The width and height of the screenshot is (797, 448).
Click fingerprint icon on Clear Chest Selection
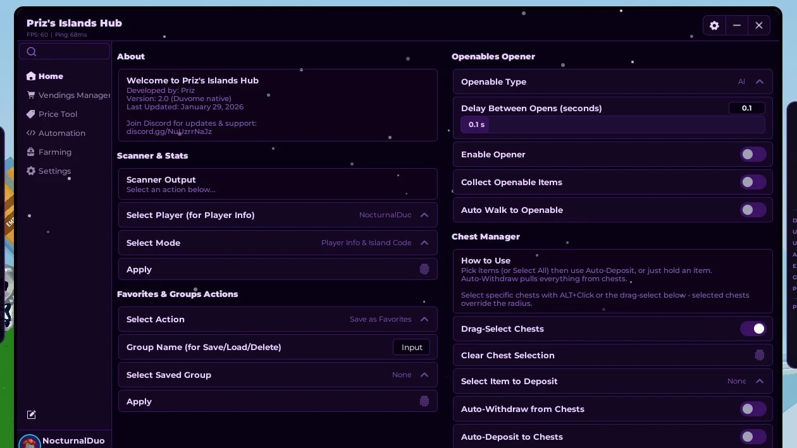759,355
